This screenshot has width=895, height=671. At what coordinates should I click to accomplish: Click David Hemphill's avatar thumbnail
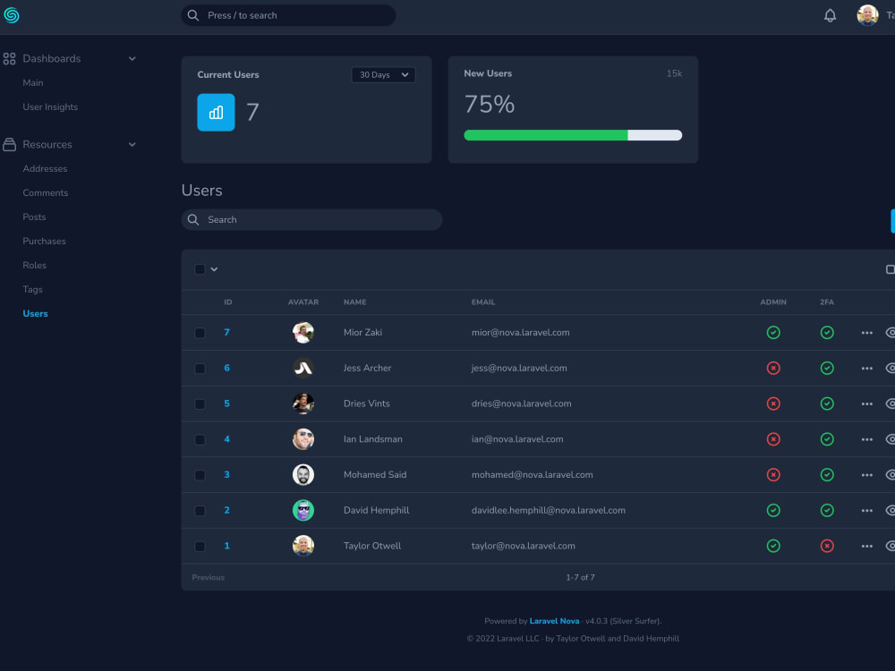303,510
